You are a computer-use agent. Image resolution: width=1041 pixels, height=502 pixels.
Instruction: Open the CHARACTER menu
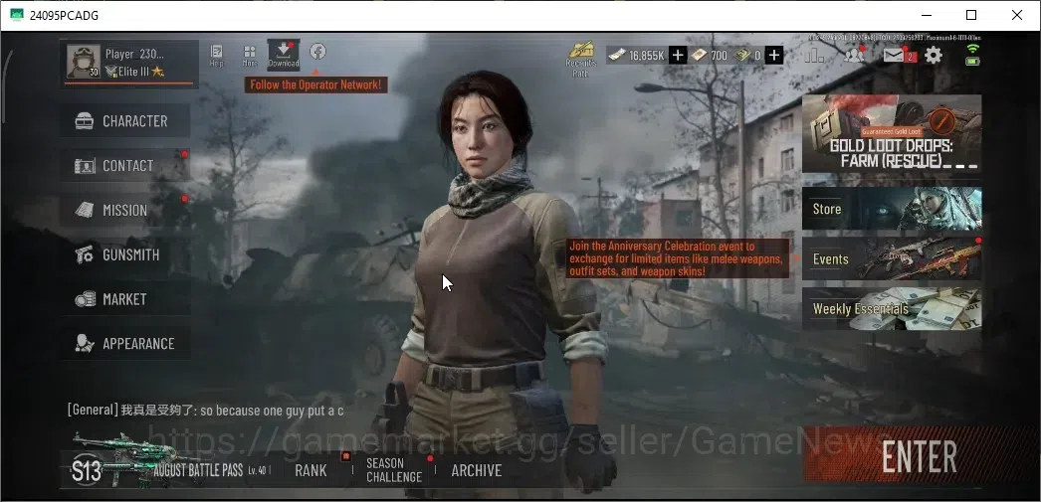pos(124,121)
